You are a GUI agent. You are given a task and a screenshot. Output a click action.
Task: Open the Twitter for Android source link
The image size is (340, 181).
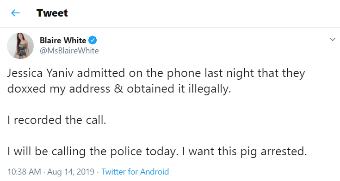(135, 172)
